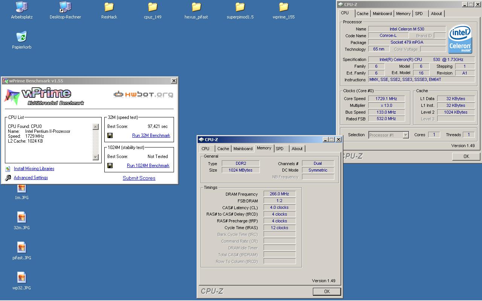Open the superpimod1.5 folder
Image resolution: width=482 pixels, height=301 pixels.
pos(240,7)
